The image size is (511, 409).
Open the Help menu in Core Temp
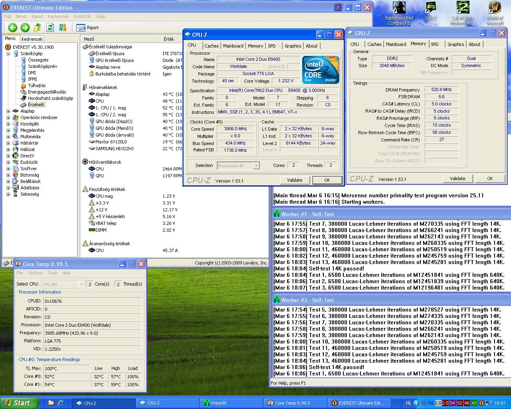coord(66,273)
